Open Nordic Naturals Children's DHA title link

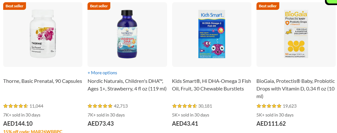click(x=127, y=85)
